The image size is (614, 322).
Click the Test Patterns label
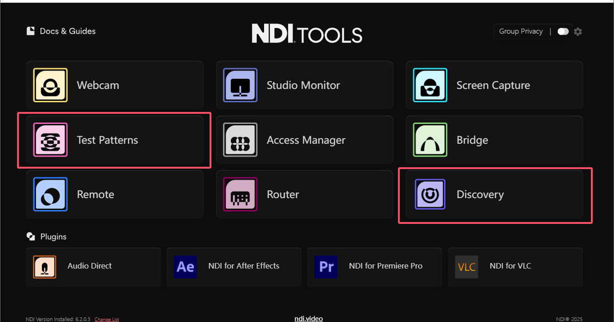pyautogui.click(x=107, y=140)
